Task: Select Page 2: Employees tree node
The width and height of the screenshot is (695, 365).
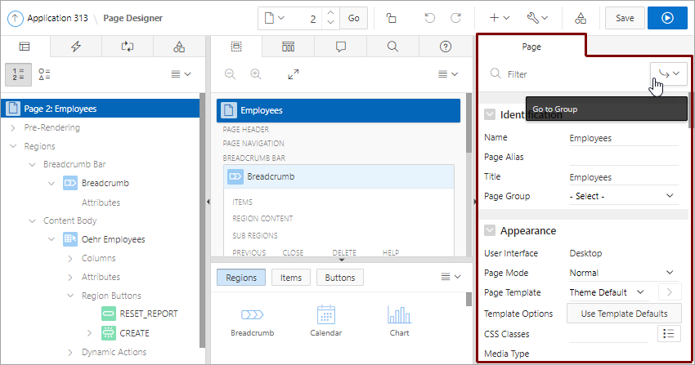Action: click(101, 109)
